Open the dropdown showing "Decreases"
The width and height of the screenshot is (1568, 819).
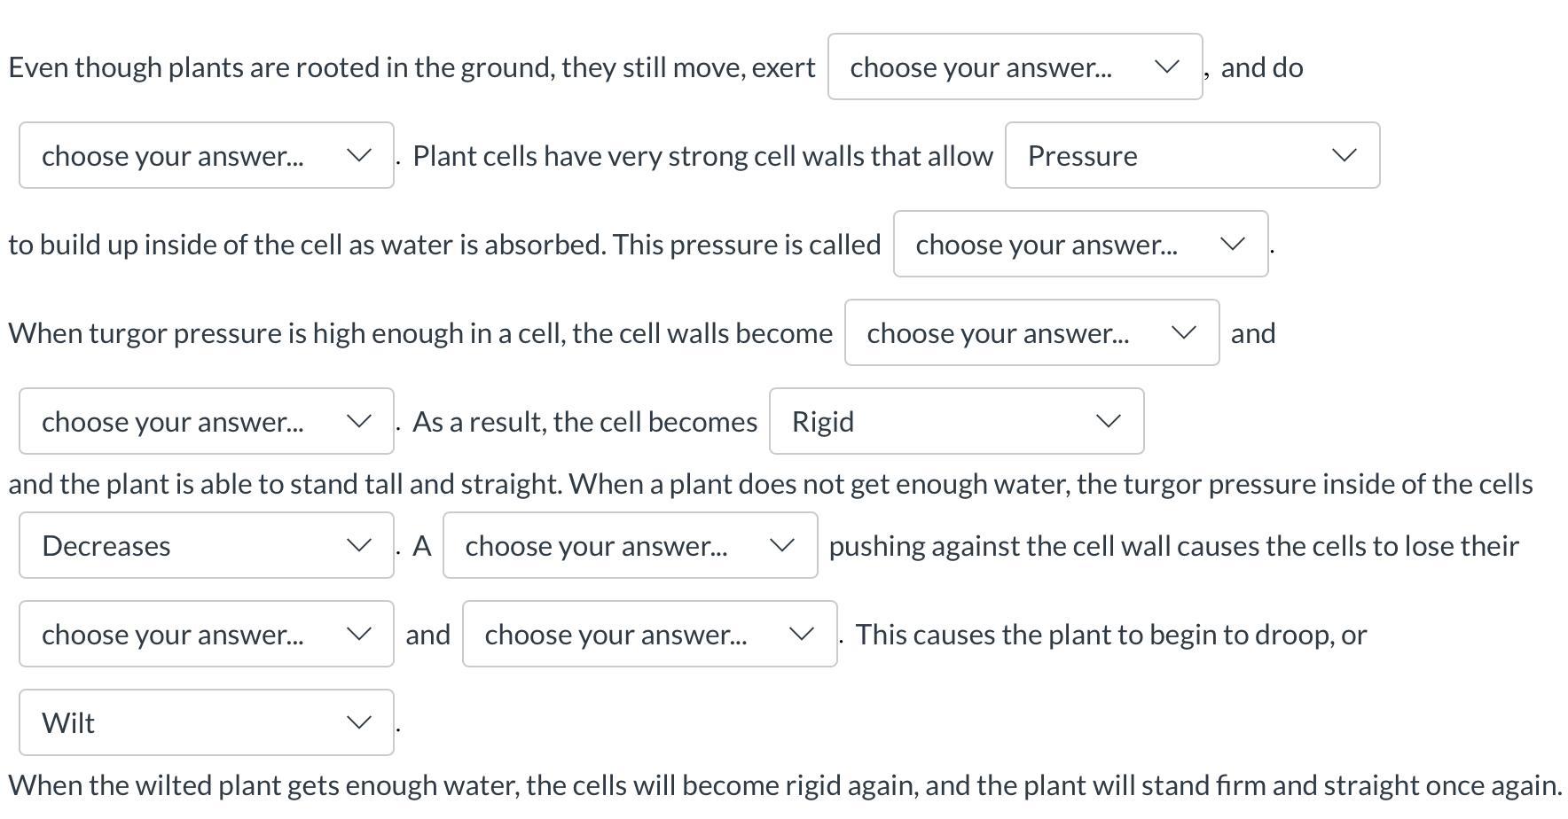(206, 546)
